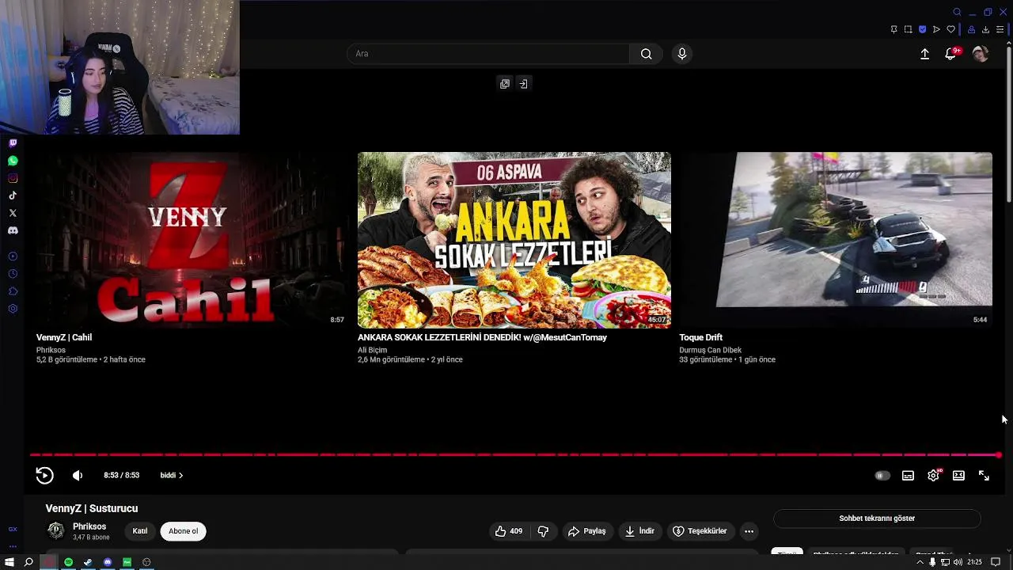Replay the video
Image resolution: width=1013 pixels, height=570 pixels.
click(44, 475)
